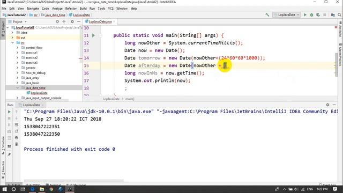Expand the .idea folder

12,33
